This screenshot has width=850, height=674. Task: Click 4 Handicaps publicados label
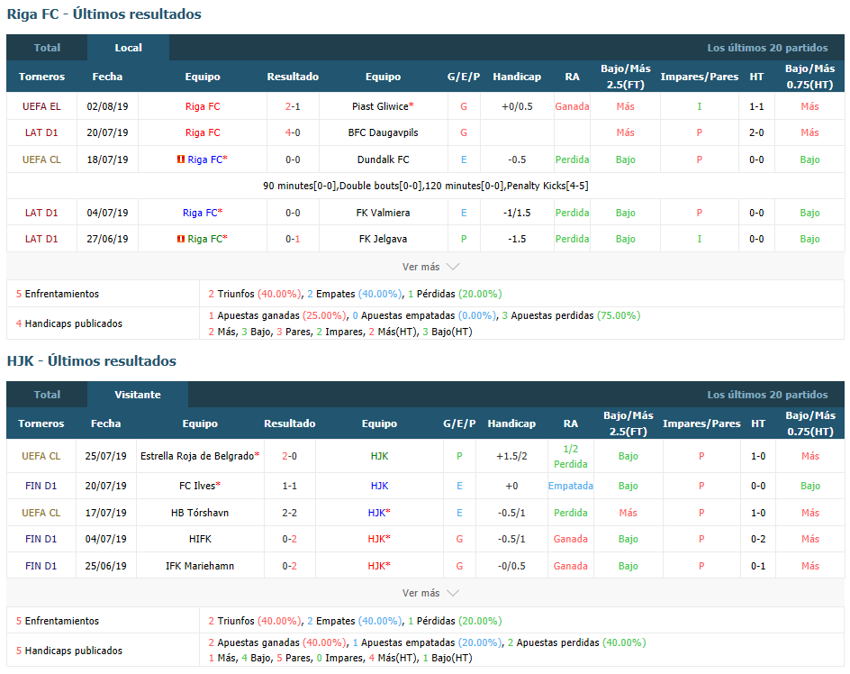(68, 323)
